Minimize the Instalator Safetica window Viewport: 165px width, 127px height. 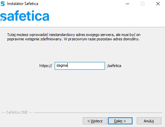(x=127, y=4)
